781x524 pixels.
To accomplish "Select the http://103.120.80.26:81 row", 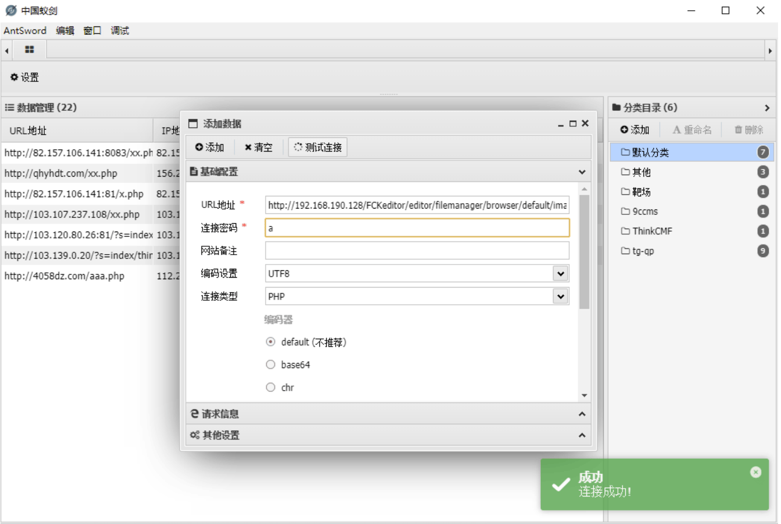I will pyautogui.click(x=91, y=235).
